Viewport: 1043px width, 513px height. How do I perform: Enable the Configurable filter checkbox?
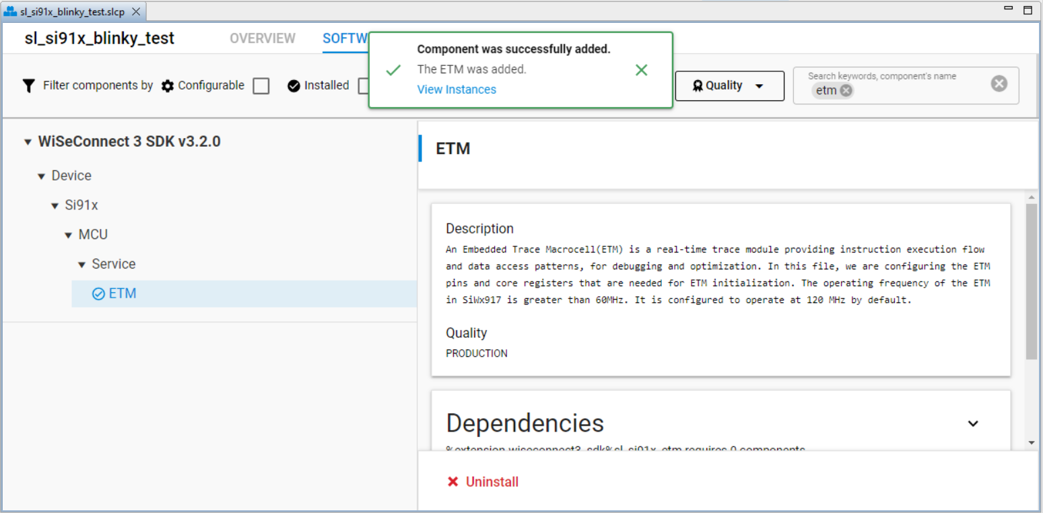(x=261, y=85)
